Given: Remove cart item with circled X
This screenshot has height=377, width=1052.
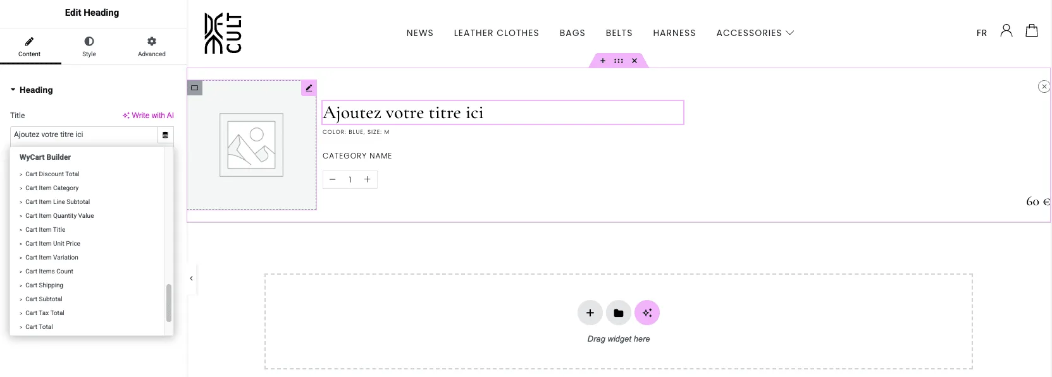Looking at the screenshot, I should pyautogui.click(x=1044, y=87).
